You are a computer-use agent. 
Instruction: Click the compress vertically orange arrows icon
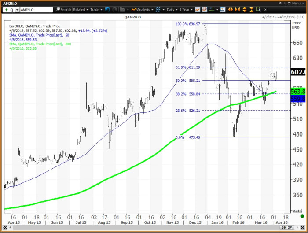pyautogui.click(x=251, y=9)
